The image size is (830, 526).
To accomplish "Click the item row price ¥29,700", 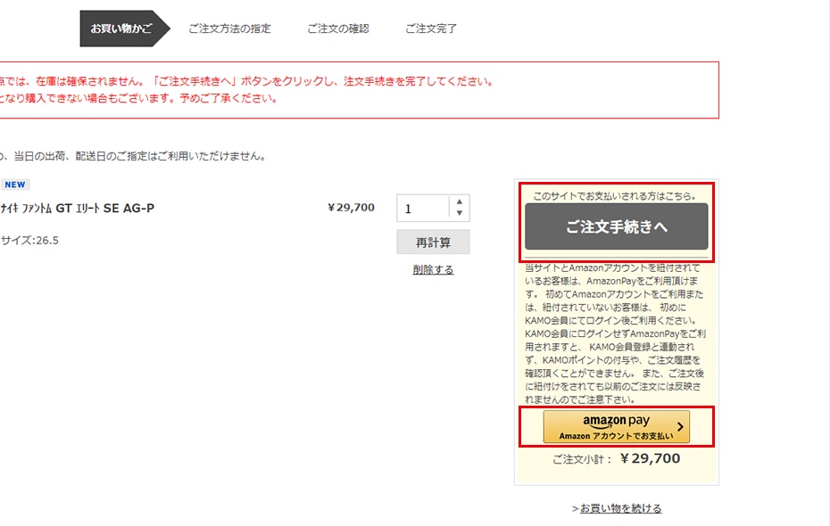I will [x=351, y=209].
